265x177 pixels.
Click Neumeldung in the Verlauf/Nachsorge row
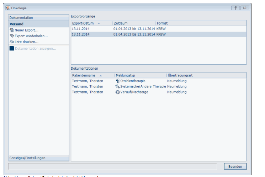(x=177, y=92)
